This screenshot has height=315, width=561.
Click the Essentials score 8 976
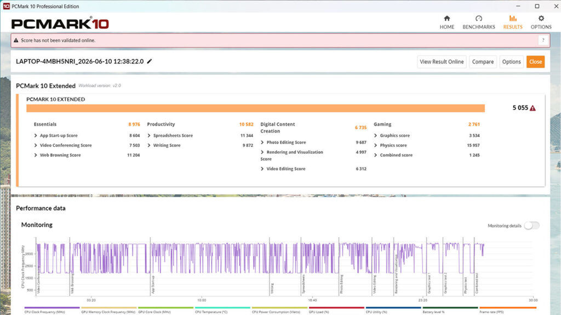(x=134, y=124)
